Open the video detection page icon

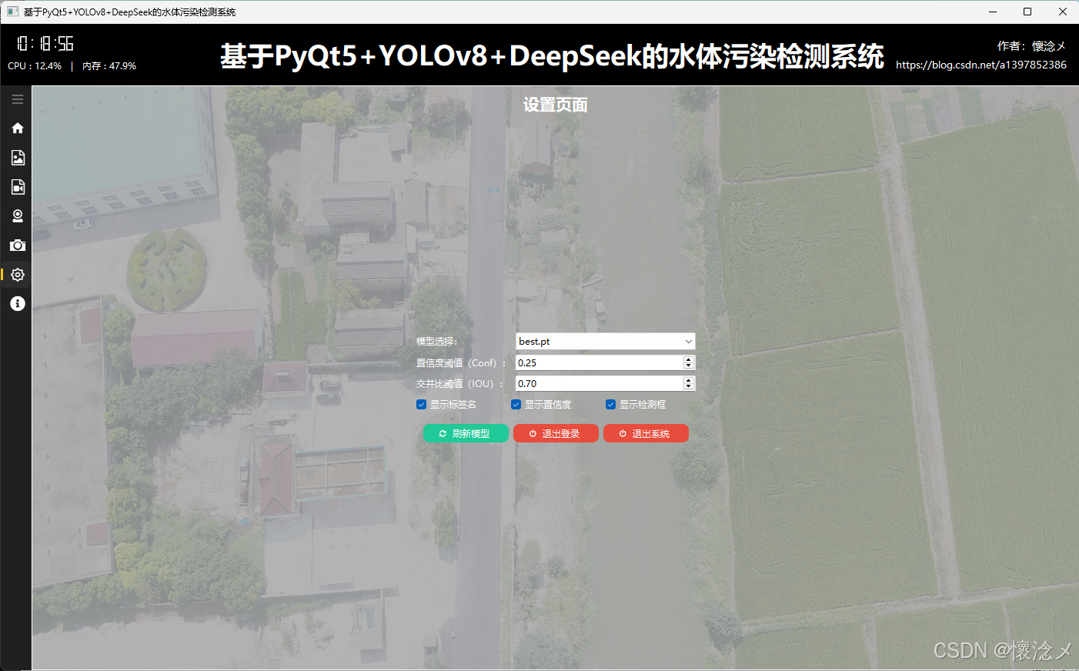[x=17, y=187]
